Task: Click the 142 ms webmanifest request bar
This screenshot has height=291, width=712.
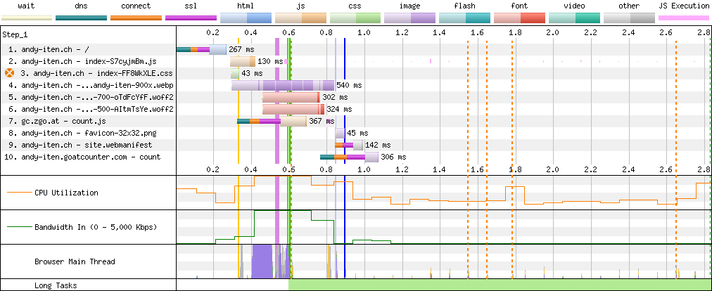Action: pos(349,145)
